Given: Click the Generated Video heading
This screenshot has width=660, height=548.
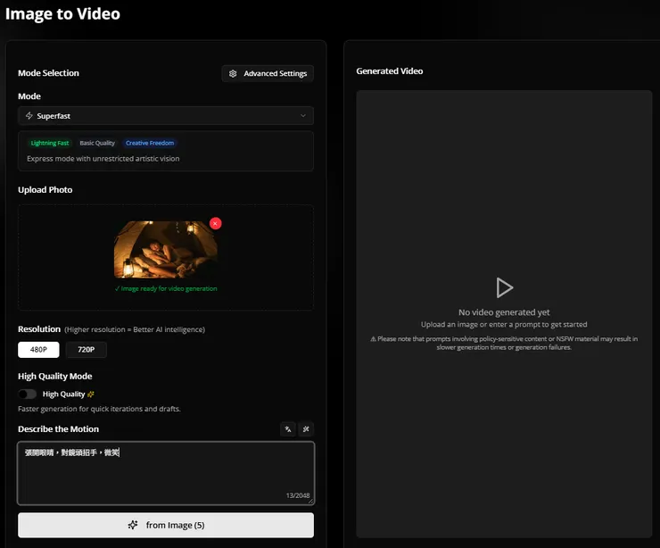Looking at the screenshot, I should click(390, 71).
